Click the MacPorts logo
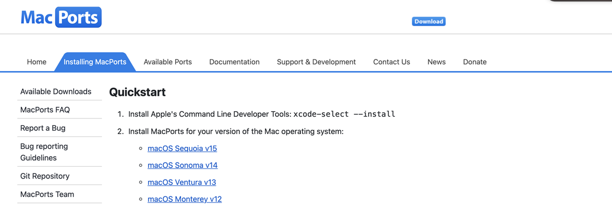Screen dimensions: 612x208 tap(61, 17)
